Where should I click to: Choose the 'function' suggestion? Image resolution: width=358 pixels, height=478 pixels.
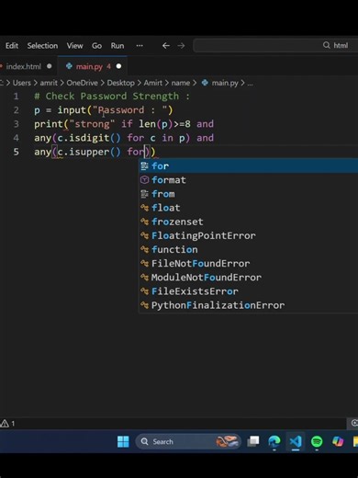click(x=249, y=250)
